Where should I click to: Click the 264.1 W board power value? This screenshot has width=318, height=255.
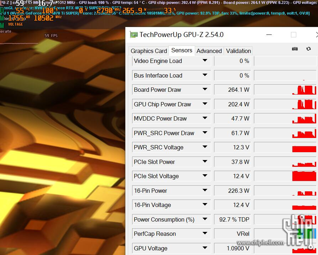[x=233, y=90]
